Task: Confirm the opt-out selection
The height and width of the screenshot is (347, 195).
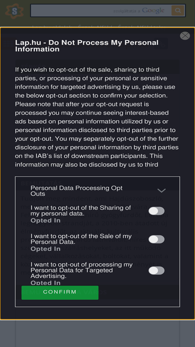Action: click(60, 292)
